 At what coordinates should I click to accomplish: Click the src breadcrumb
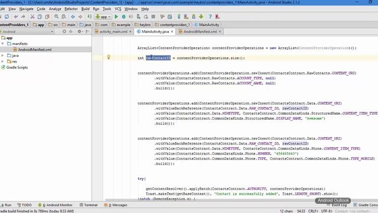coord(53,25)
